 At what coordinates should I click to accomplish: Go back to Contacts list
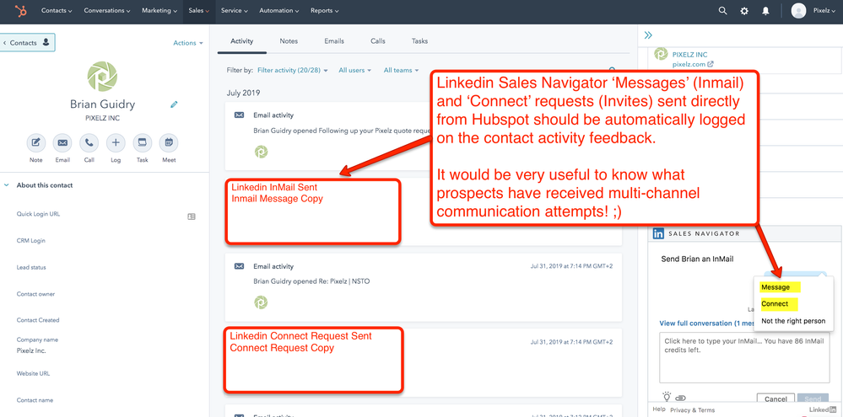click(29, 42)
